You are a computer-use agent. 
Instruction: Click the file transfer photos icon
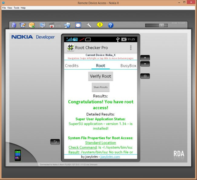(67, 25)
